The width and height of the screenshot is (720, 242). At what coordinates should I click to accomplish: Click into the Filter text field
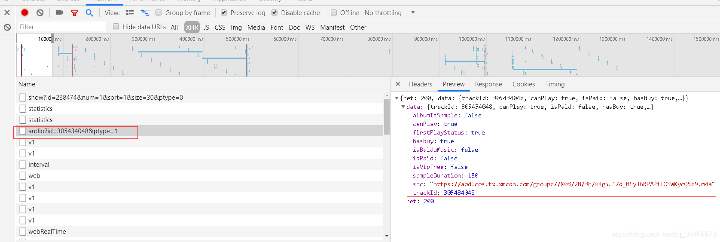61,27
